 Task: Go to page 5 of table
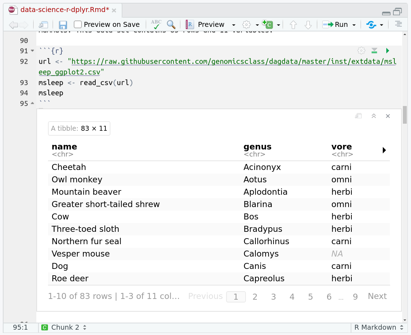pos(310,297)
